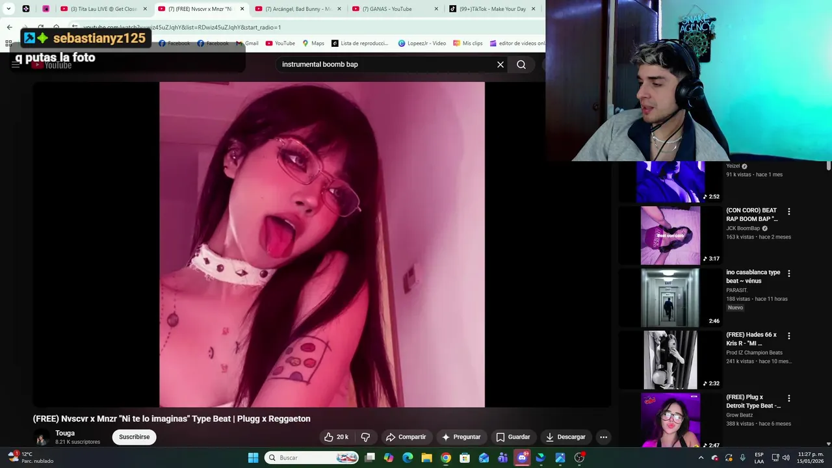Open more actions next to Descargar

603,437
